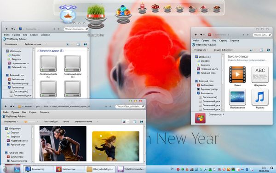The height and width of the screenshot is (173, 276).
Task: Toggle preview pane in wallpapers folder window
Action: pyautogui.click(x=134, y=122)
